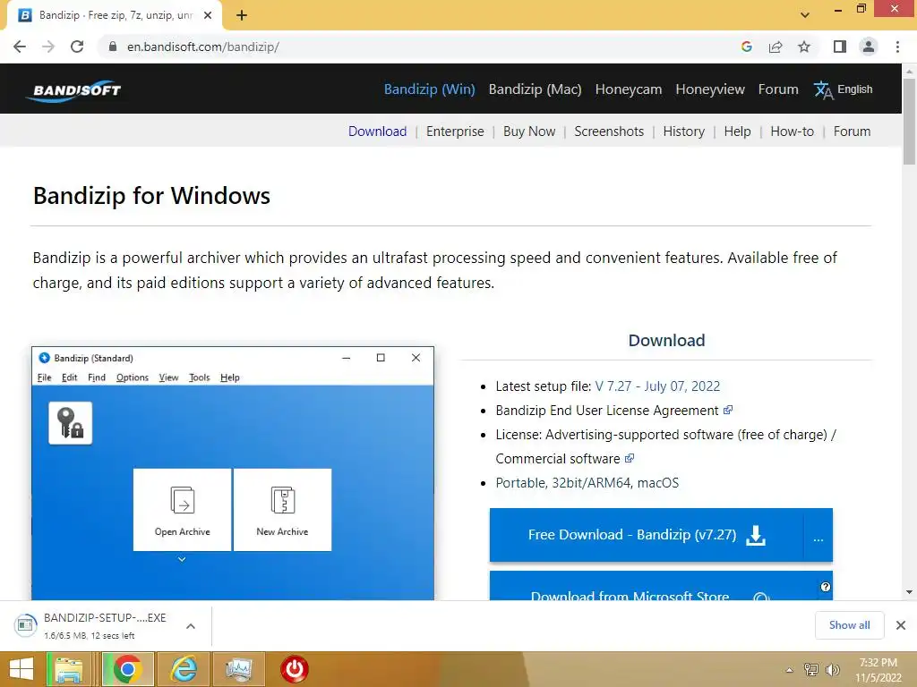This screenshot has width=917, height=687.
Task: Open the Chrome three-dot menu
Action: pyautogui.click(x=897, y=47)
